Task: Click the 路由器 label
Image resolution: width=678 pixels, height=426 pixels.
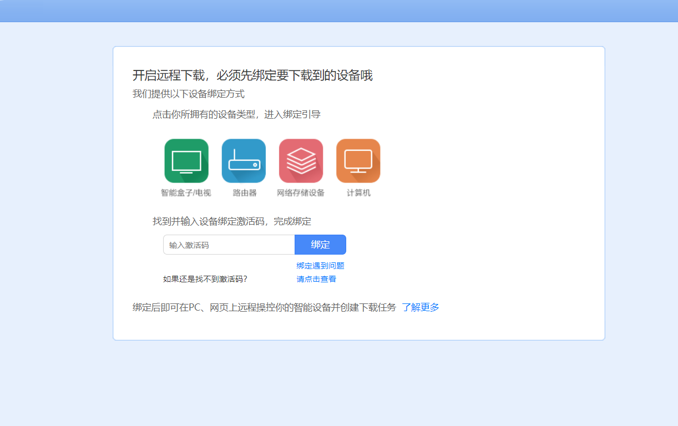Action: pyautogui.click(x=245, y=193)
